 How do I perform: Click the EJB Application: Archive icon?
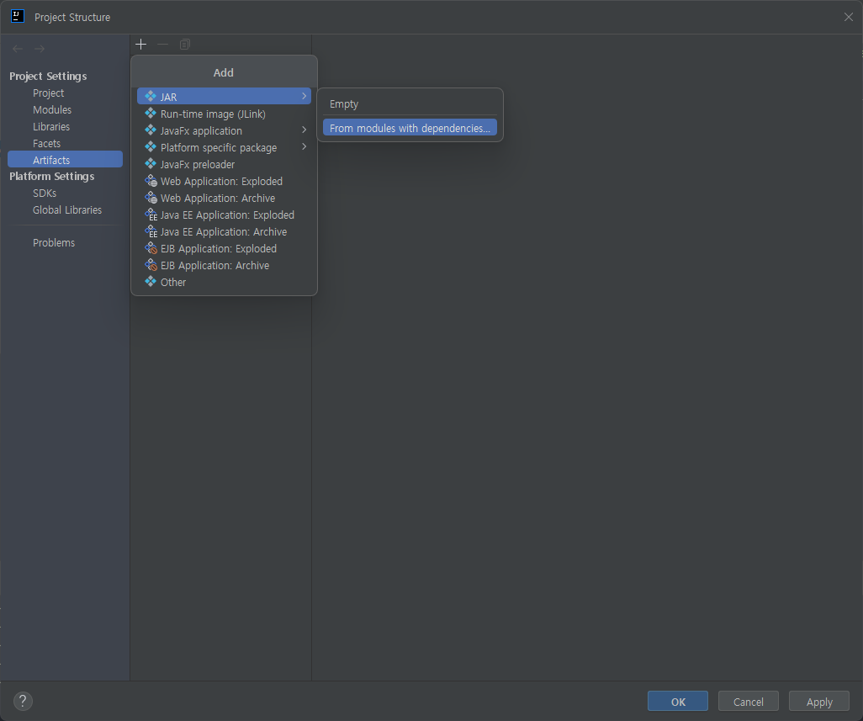point(151,265)
